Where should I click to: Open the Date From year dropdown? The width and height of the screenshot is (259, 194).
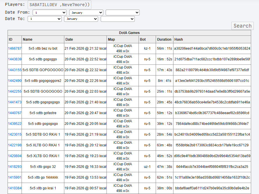pos(123,12)
